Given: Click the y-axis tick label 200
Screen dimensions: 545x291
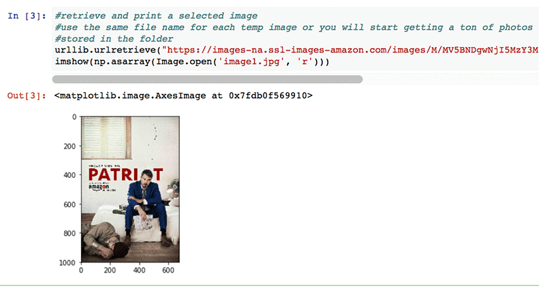Looking at the screenshot, I should tap(69, 147).
